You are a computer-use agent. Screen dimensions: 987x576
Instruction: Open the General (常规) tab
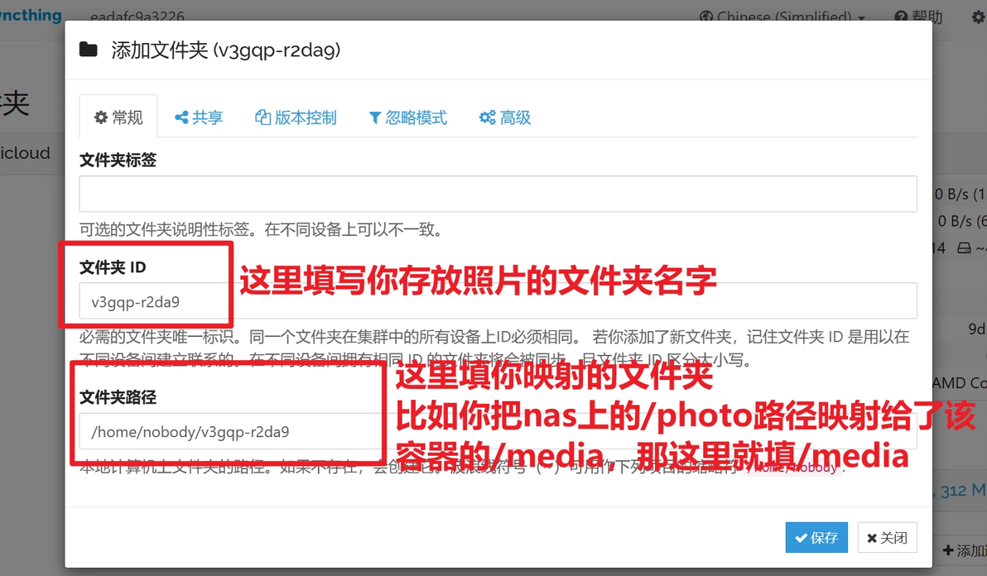(x=118, y=117)
